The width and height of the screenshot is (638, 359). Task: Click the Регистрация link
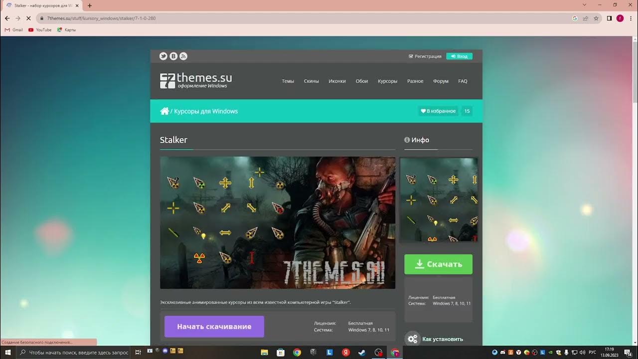pyautogui.click(x=425, y=56)
